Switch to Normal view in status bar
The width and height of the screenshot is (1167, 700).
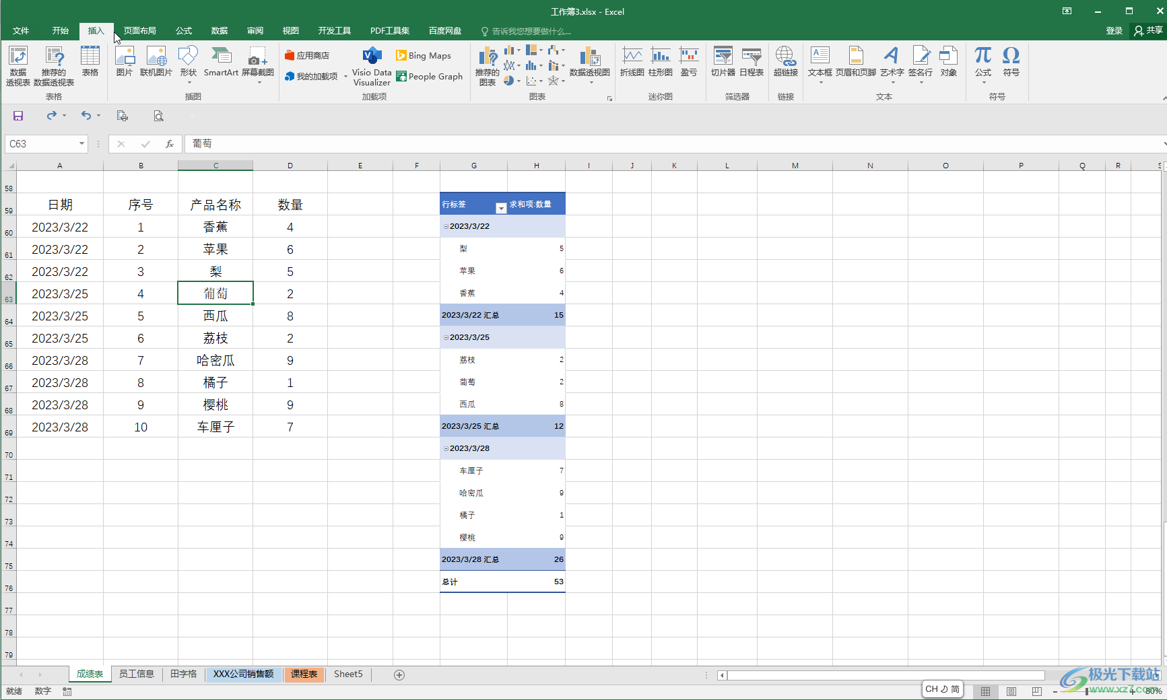[x=985, y=691]
